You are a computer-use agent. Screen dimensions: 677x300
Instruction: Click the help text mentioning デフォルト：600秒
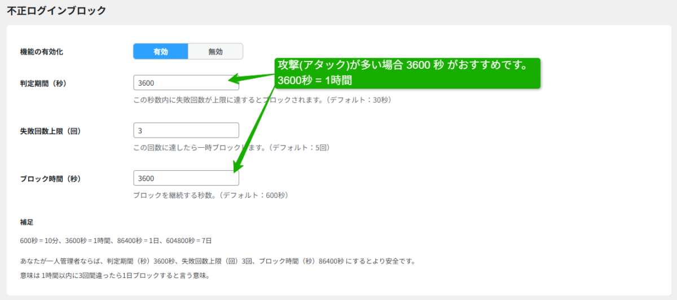[210, 195]
